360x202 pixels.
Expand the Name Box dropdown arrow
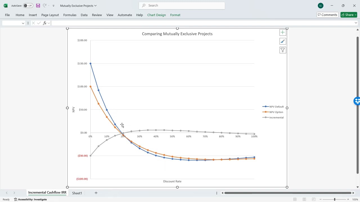[x=23, y=23]
